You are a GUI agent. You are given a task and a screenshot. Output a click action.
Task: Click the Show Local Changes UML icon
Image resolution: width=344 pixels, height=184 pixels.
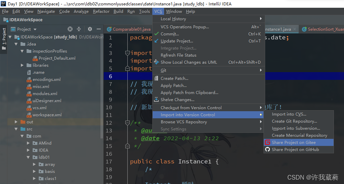pos(156,62)
